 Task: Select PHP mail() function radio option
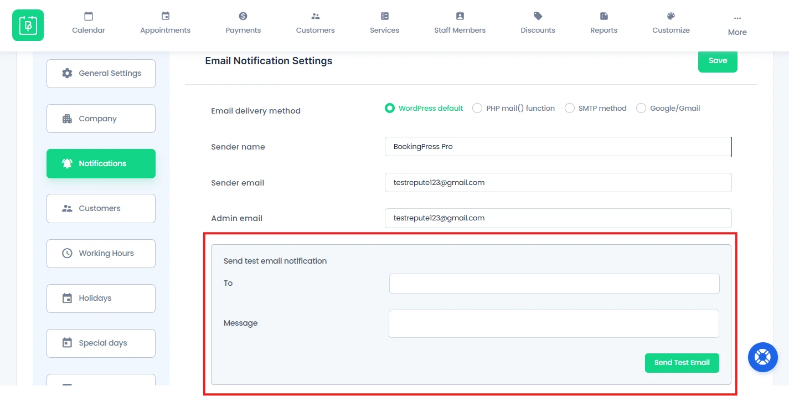tap(477, 108)
